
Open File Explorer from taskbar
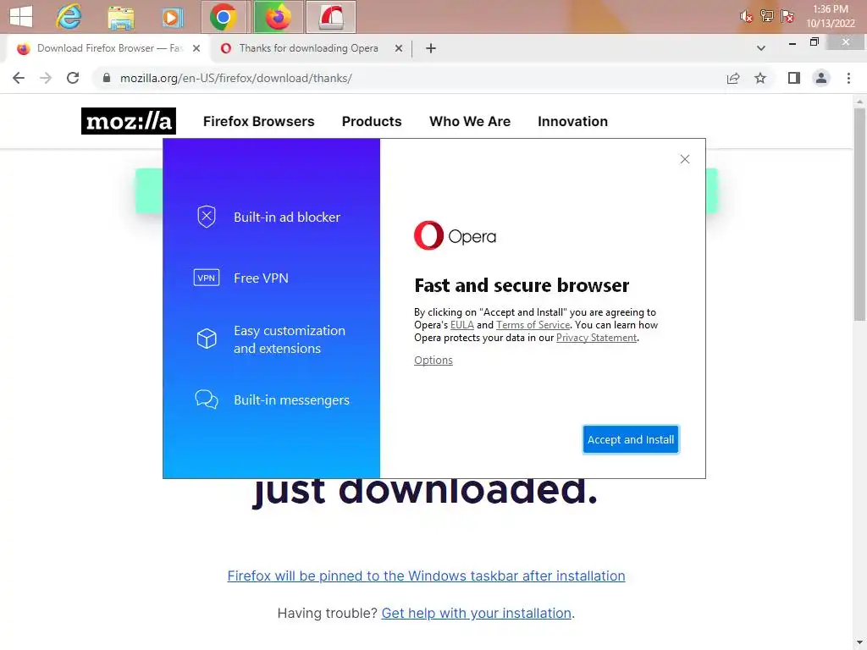pyautogui.click(x=120, y=17)
